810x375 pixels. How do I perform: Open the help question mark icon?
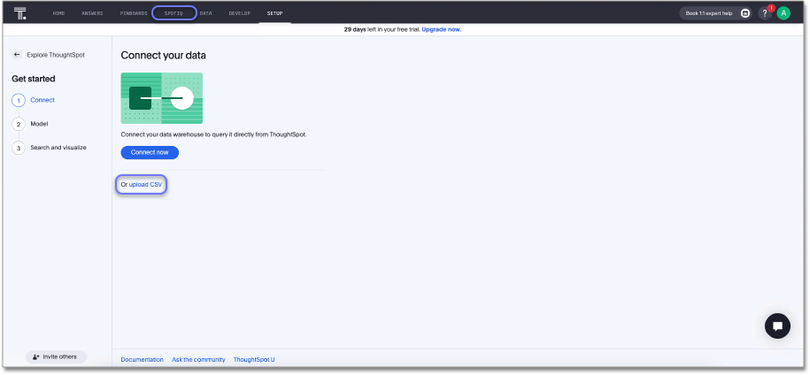[x=765, y=13]
